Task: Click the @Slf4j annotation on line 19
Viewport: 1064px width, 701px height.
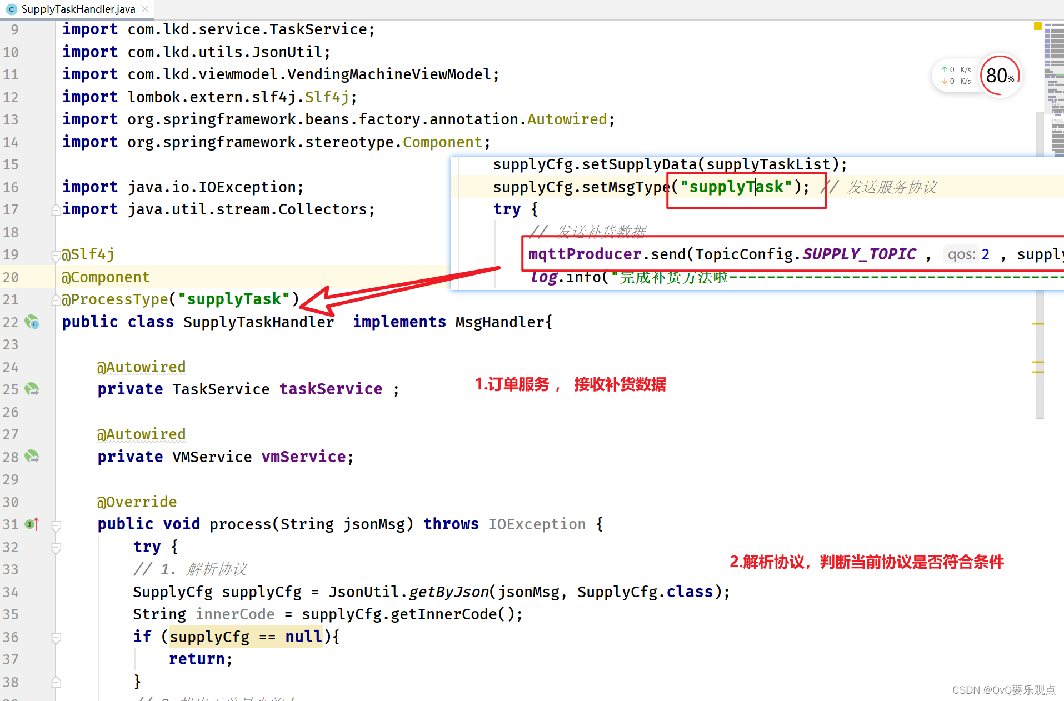Action: click(88, 254)
